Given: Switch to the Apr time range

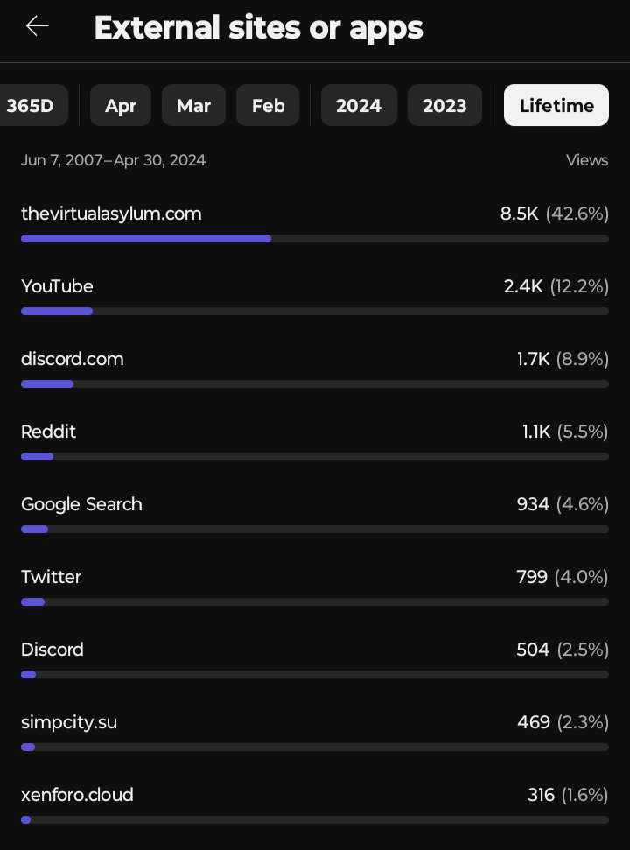Looking at the screenshot, I should (x=120, y=105).
